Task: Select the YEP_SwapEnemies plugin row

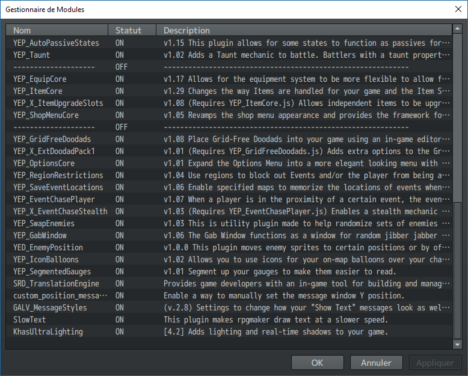Action: pos(229,224)
